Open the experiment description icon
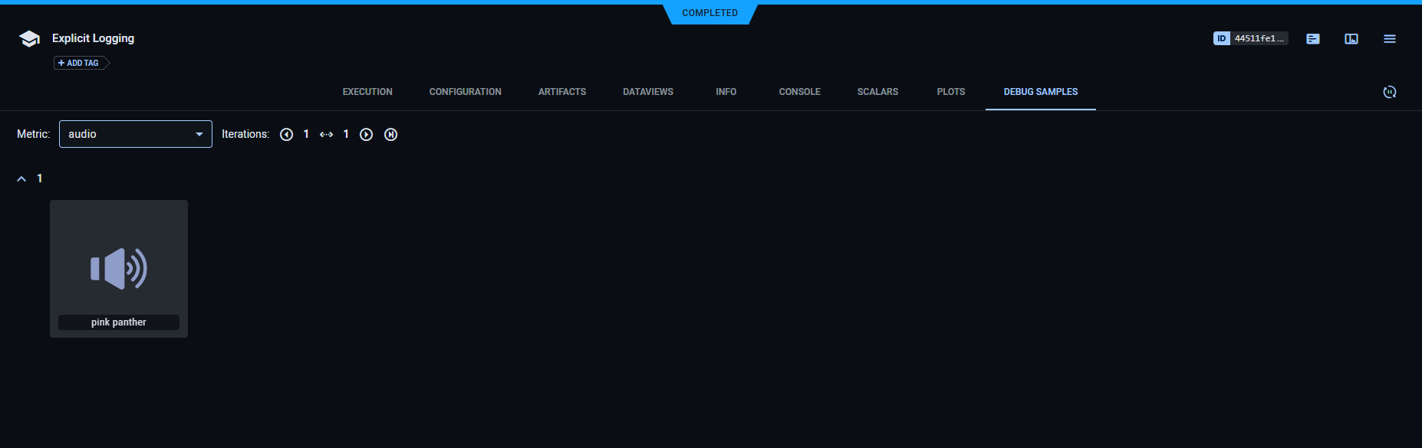This screenshot has width=1422, height=448. click(x=1313, y=39)
